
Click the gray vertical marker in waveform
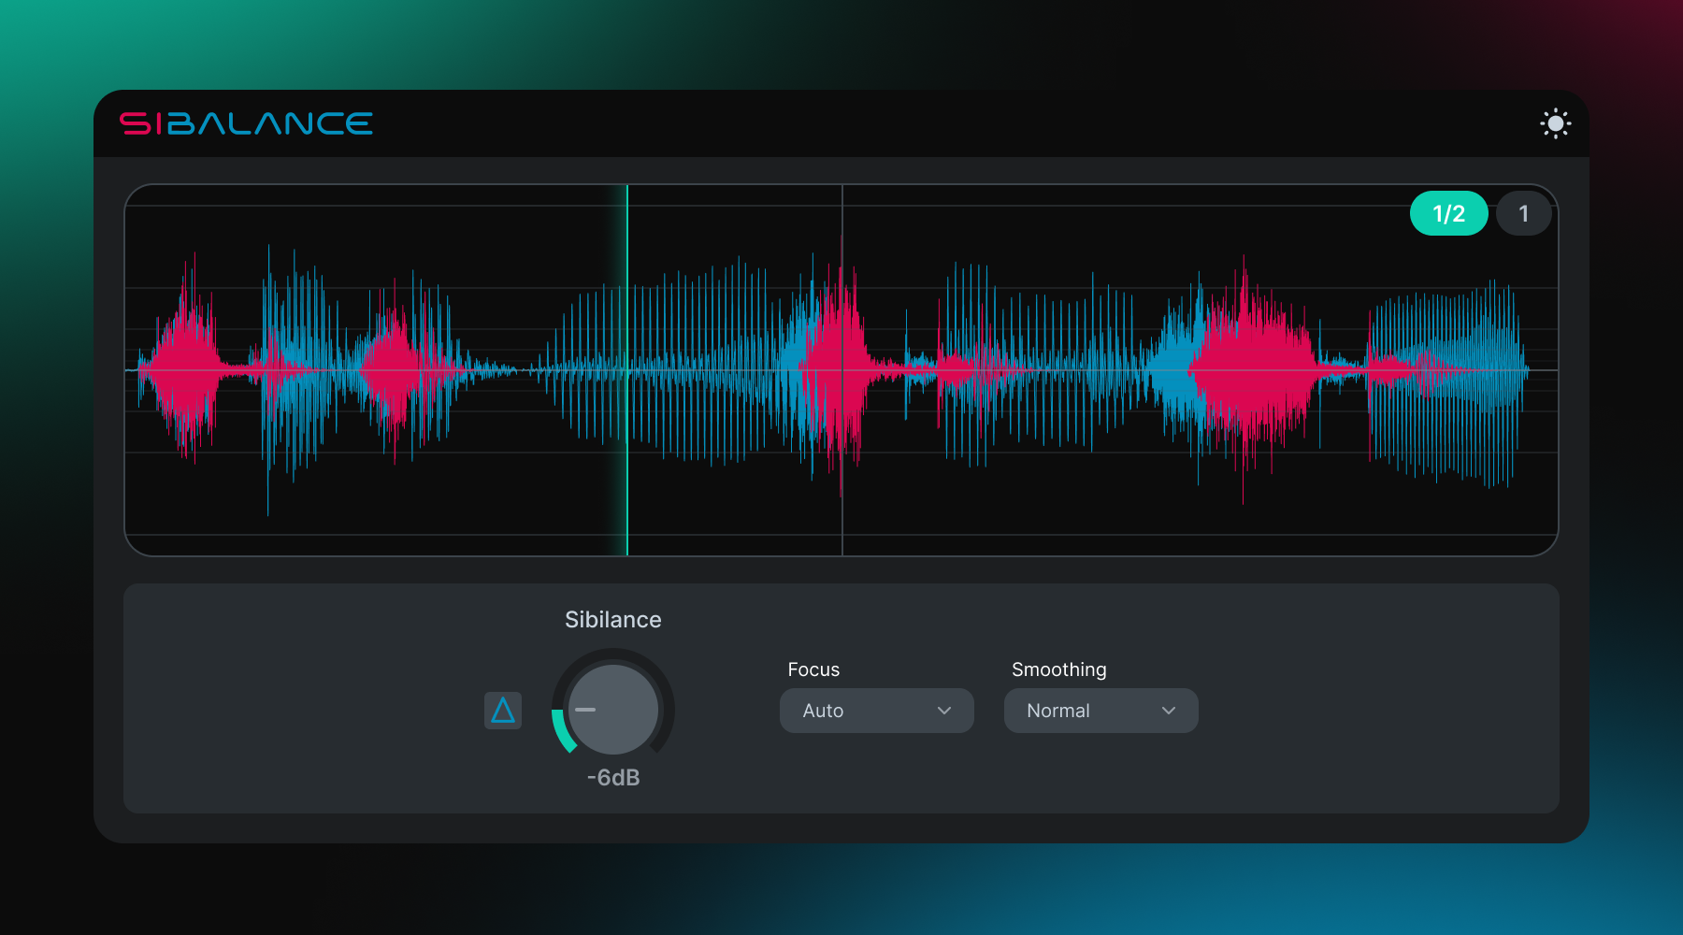click(842, 370)
